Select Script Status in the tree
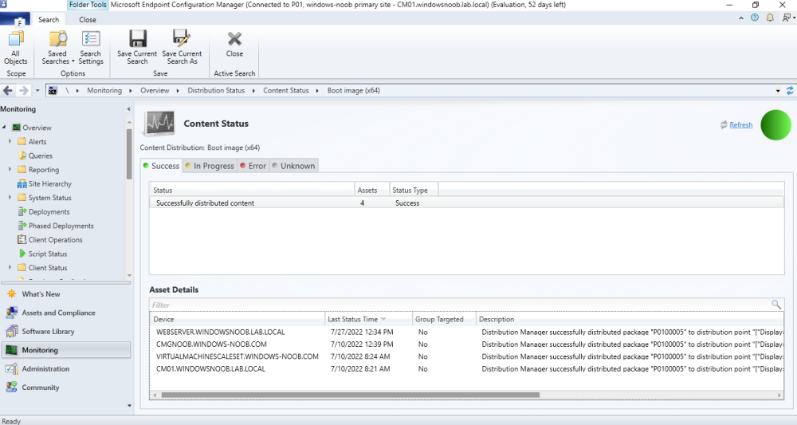The height and width of the screenshot is (425, 797). [47, 254]
